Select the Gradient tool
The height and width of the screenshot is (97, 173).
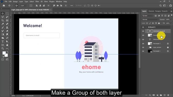(3, 34)
